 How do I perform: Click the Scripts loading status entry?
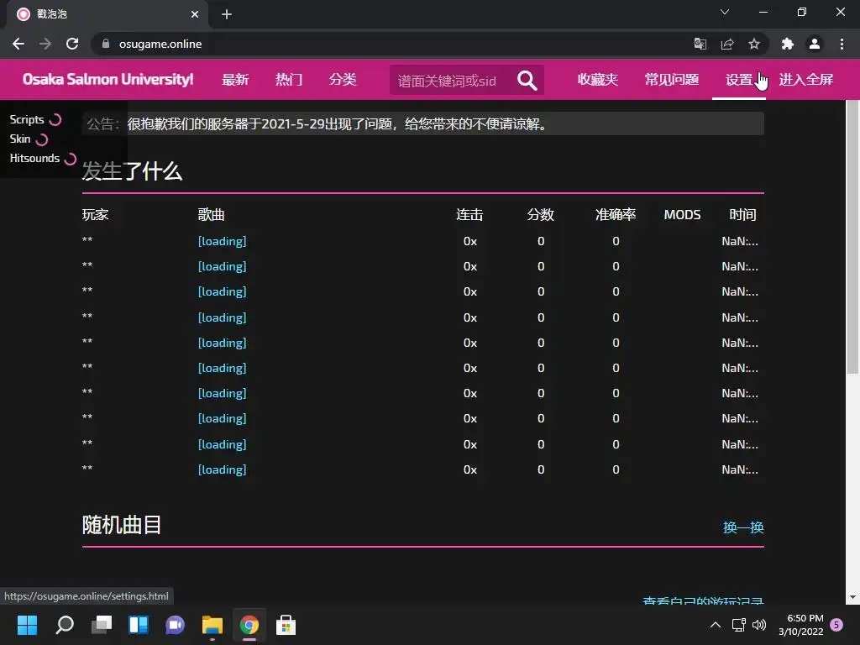click(35, 119)
